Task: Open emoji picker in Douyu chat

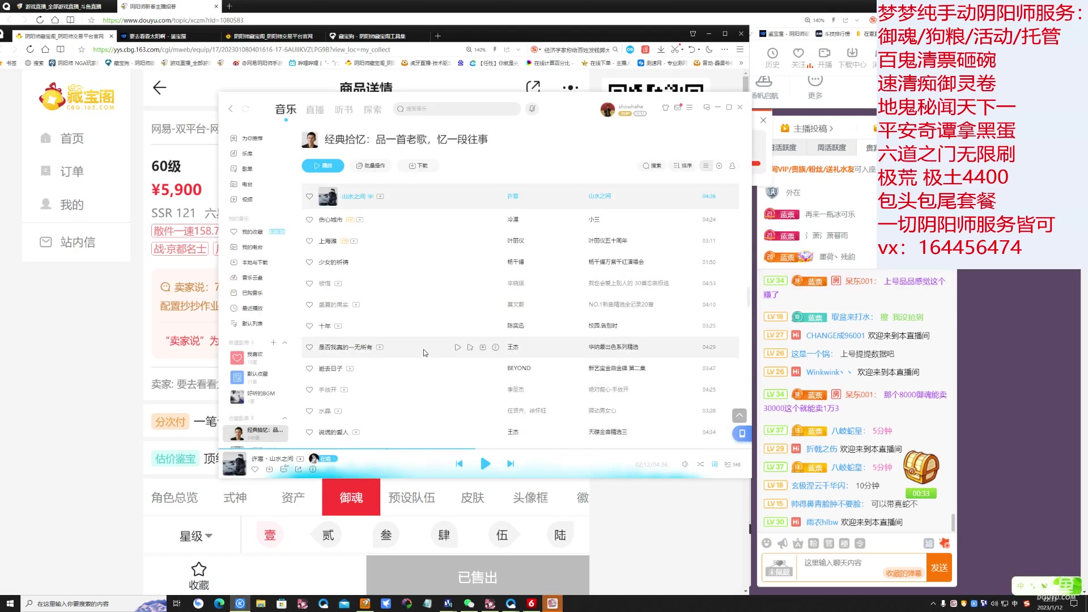Action: coord(767,543)
